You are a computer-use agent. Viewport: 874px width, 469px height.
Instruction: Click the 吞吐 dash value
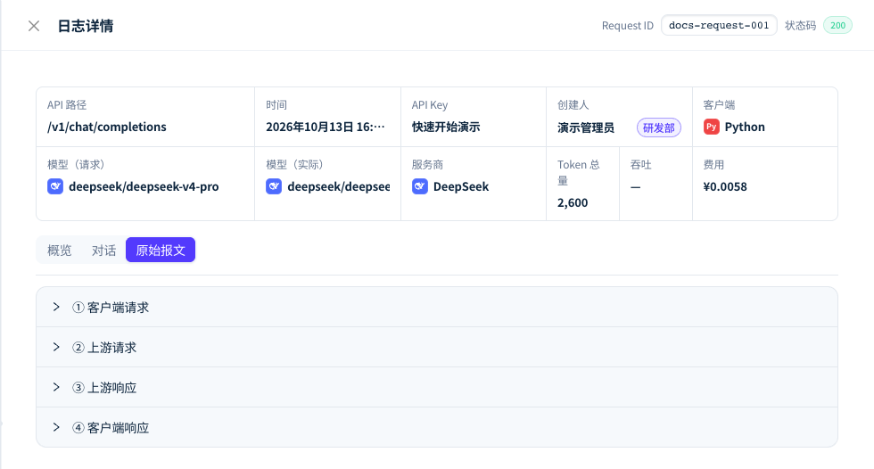point(635,187)
